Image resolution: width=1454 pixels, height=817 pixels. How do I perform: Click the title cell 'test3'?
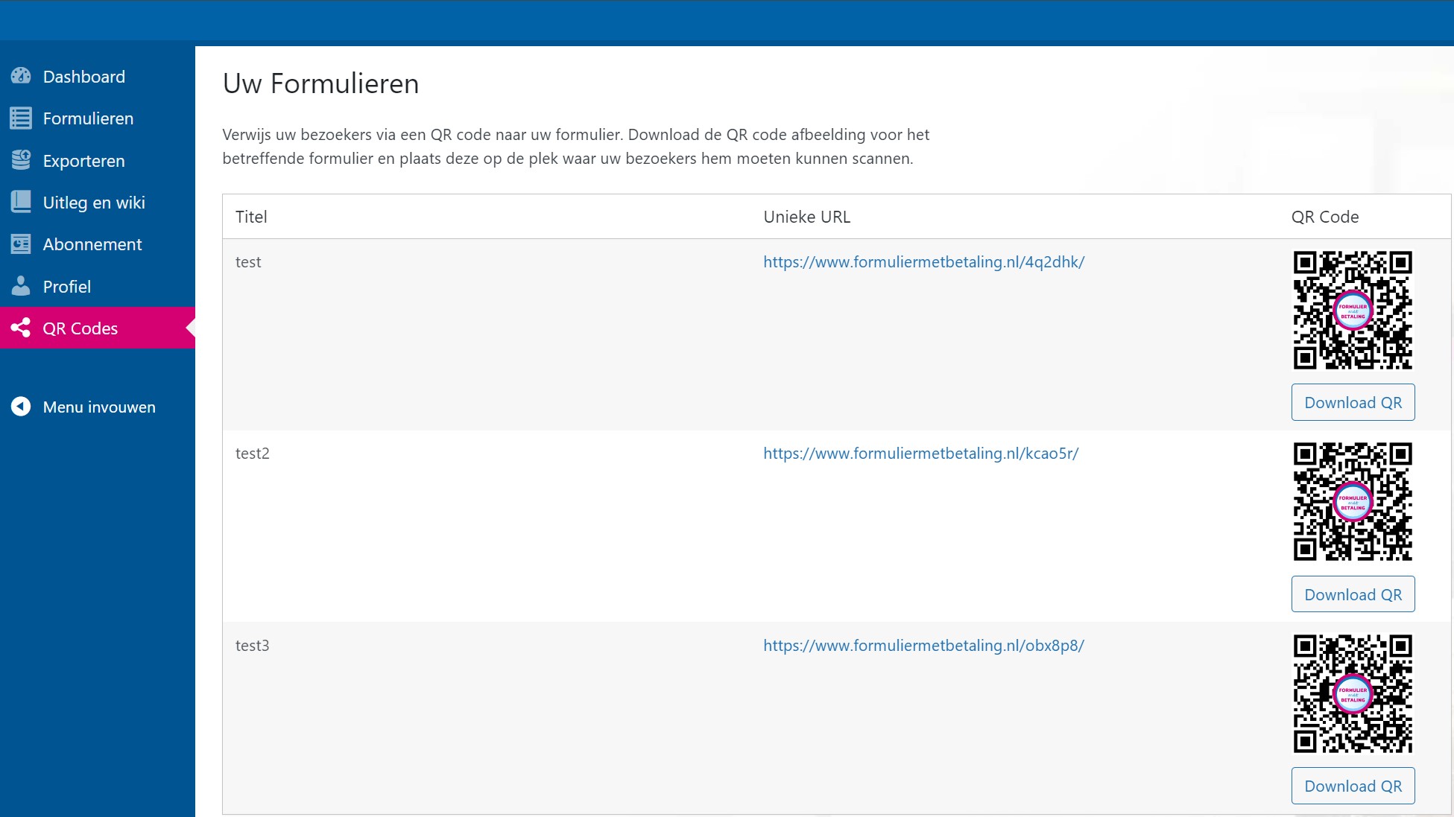coord(253,646)
